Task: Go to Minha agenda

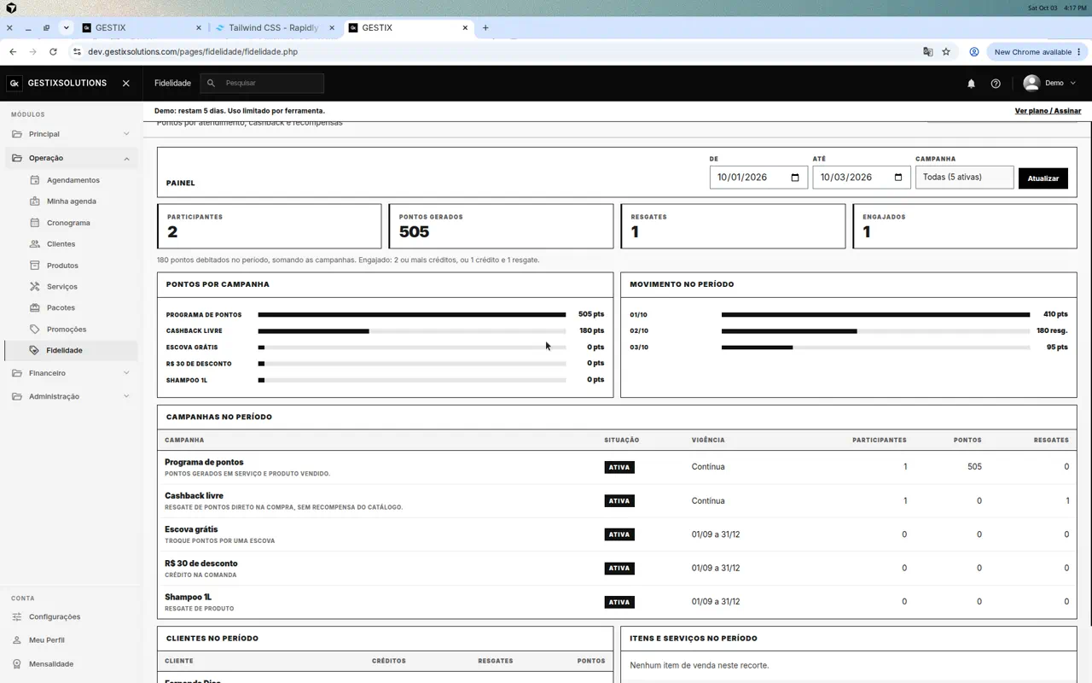Action: (72, 201)
